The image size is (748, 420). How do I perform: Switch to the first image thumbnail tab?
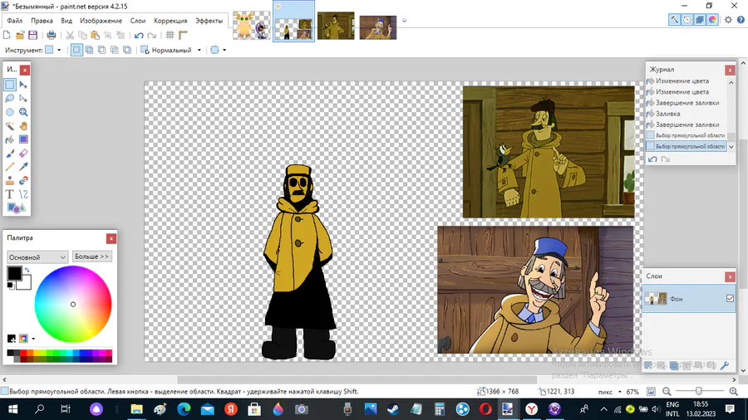click(251, 25)
